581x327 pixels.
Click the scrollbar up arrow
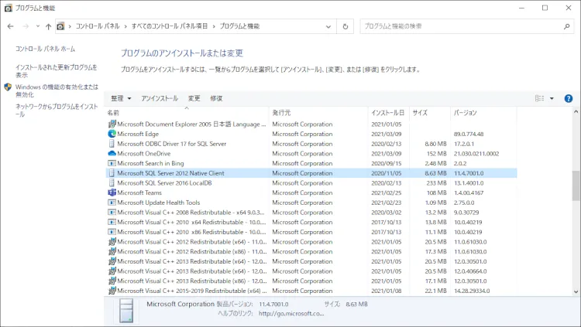(576, 112)
